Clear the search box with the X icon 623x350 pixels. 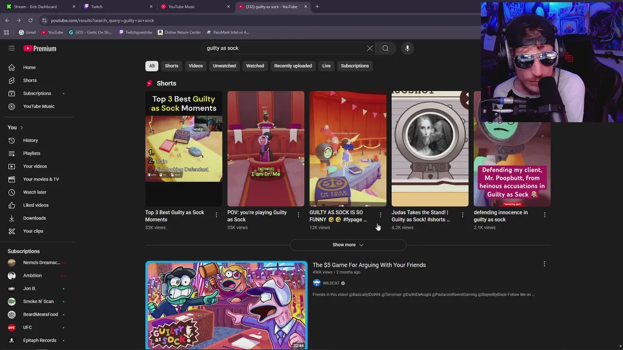370,48
